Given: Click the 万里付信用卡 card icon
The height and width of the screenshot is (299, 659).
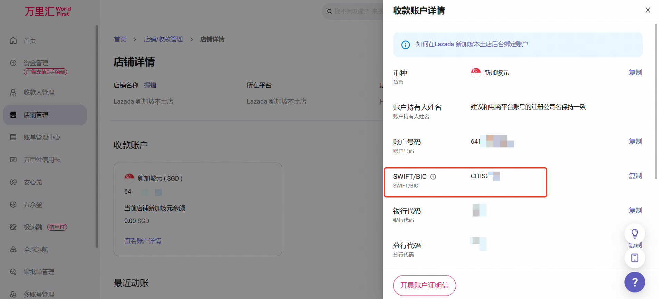Looking at the screenshot, I should point(13,160).
